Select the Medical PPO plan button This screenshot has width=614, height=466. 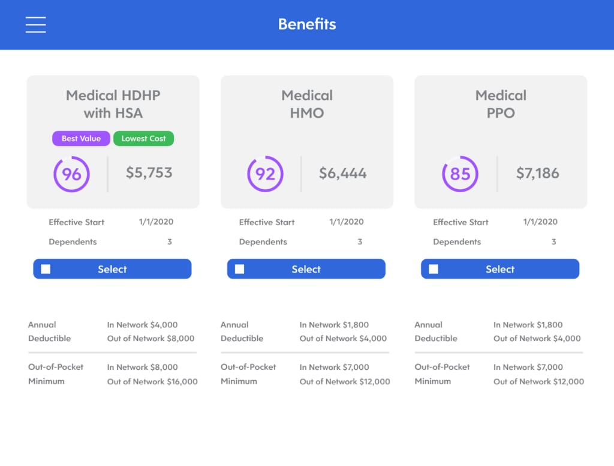click(x=500, y=268)
